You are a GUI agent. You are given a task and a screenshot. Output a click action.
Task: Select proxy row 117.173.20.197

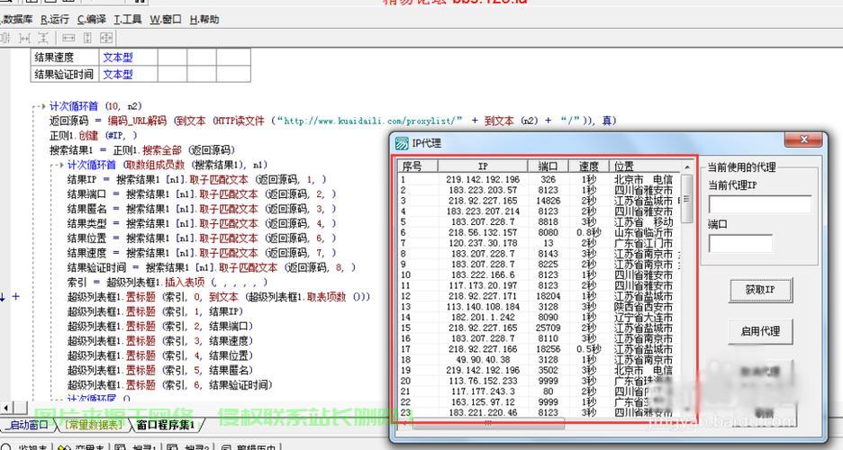[x=539, y=285]
